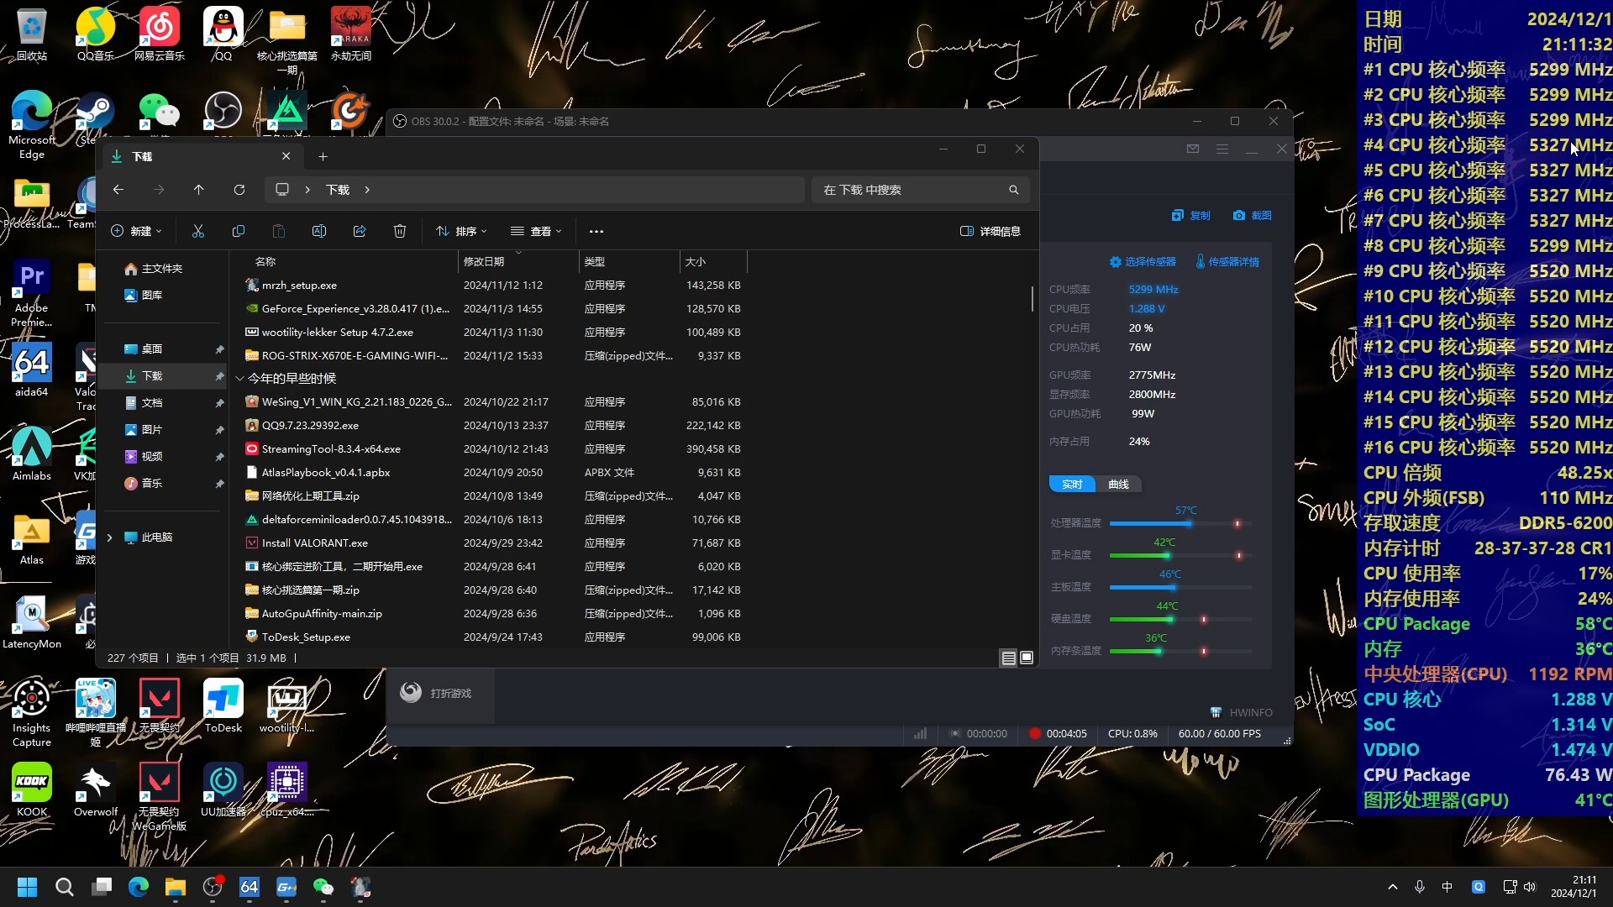Open the ToDesk desktop shortcut

tap(223, 706)
